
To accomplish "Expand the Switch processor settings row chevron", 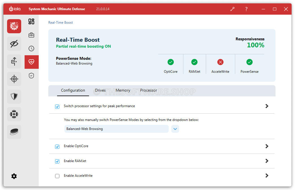I will pos(267,106).
